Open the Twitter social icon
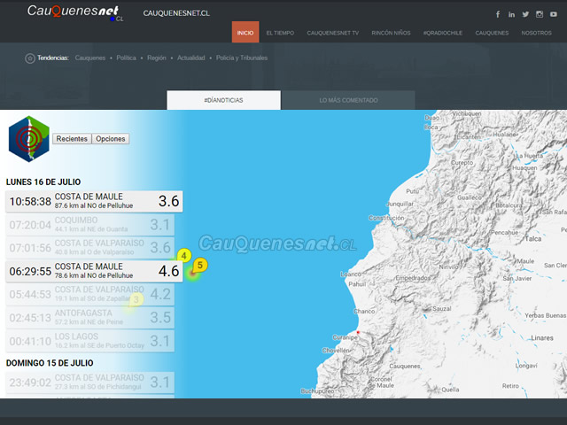This screenshot has height=425, width=567. pos(525,14)
